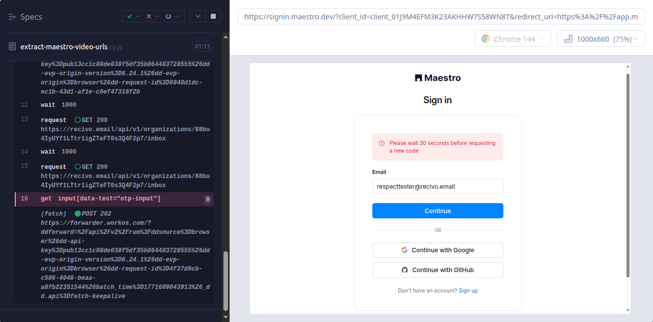
Task: Click the Email input field
Action: 438,187
